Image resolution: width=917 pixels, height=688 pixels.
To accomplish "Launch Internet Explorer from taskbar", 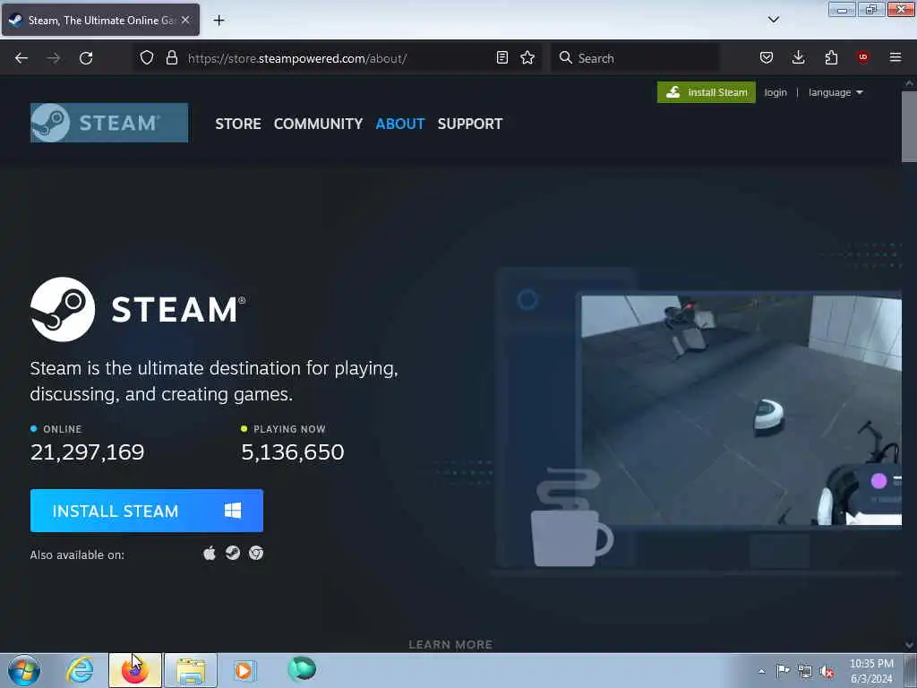I will click(x=80, y=670).
